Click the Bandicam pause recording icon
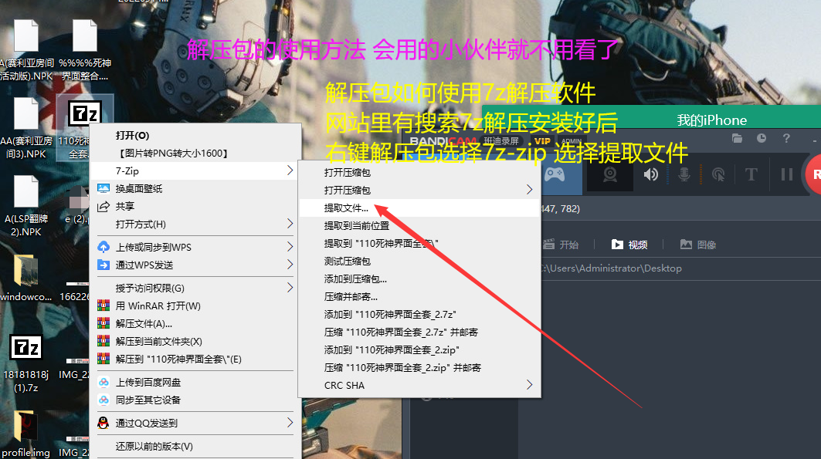This screenshot has height=459, width=821. [786, 174]
